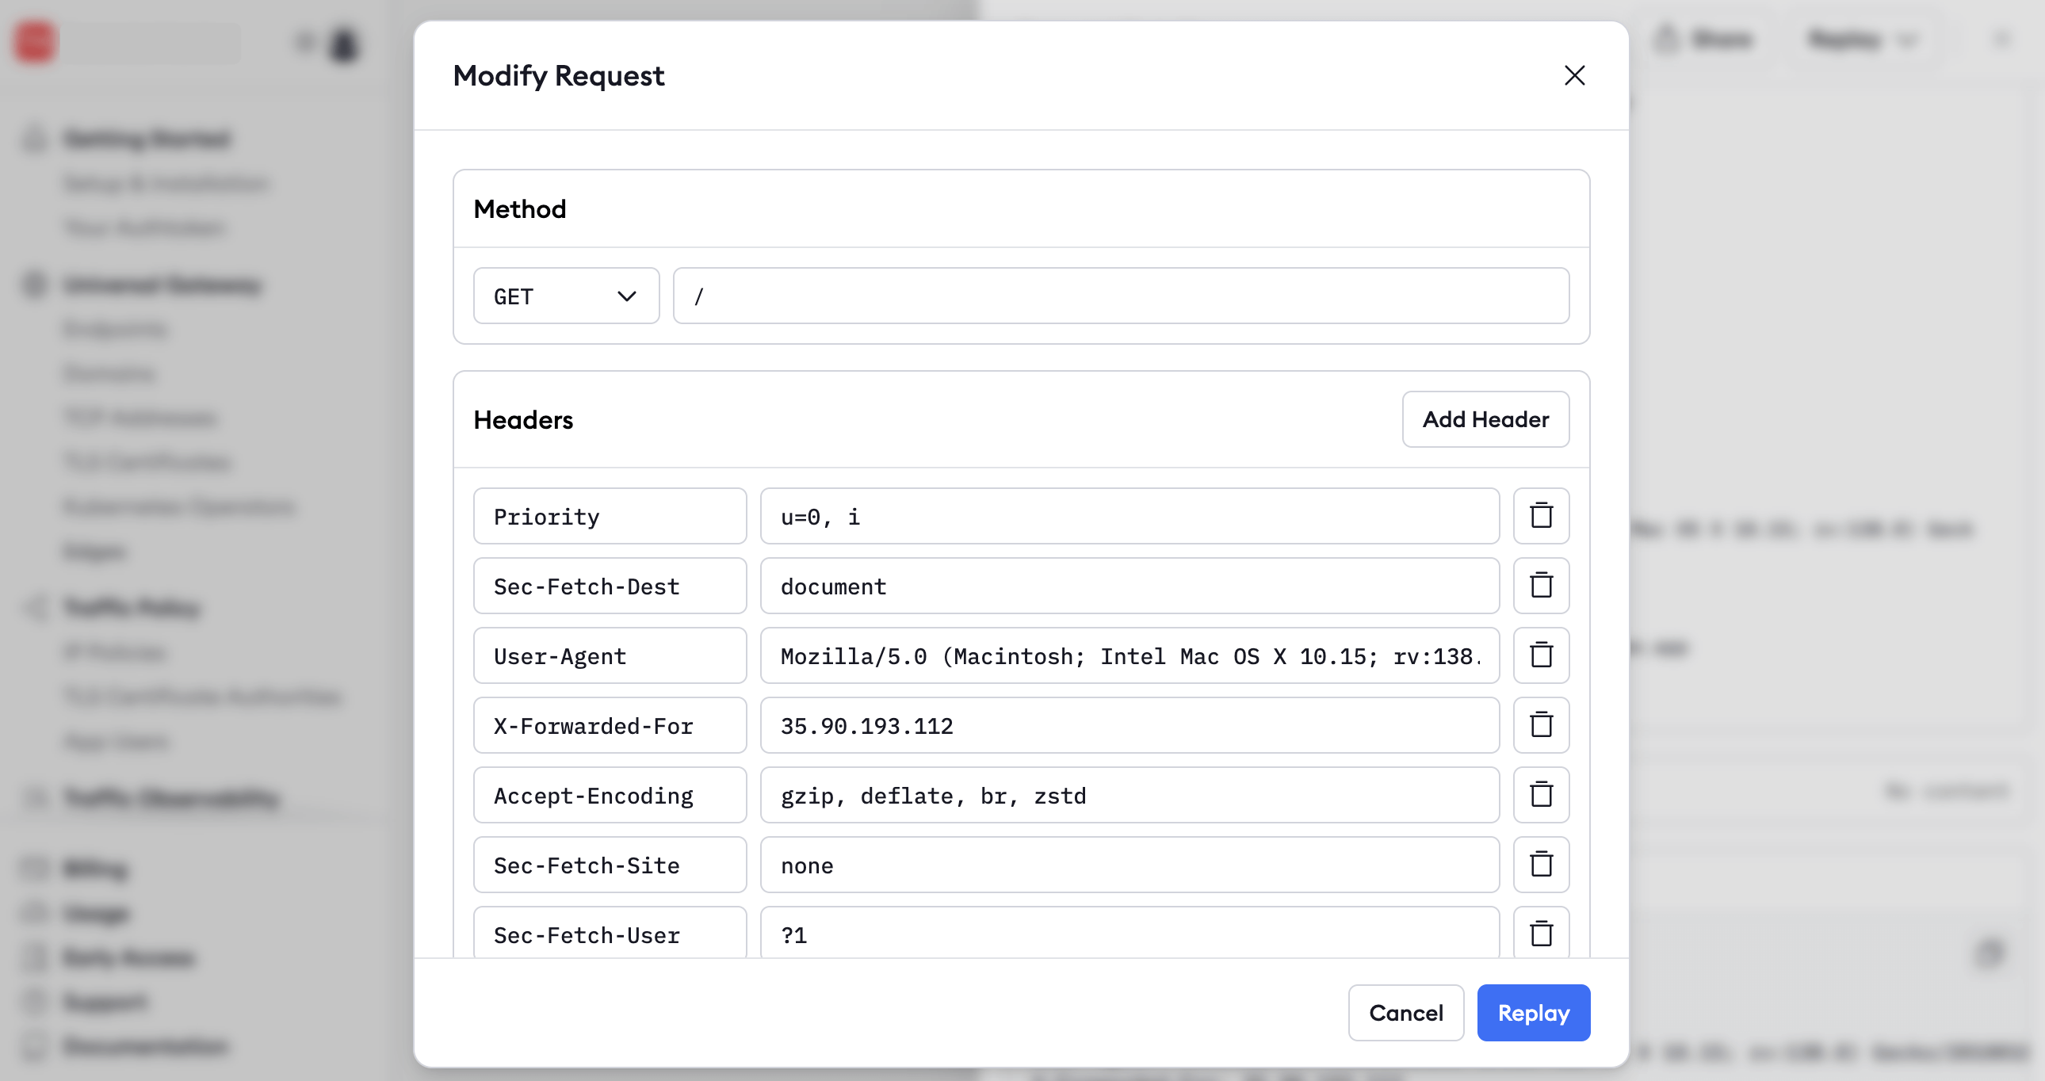This screenshot has height=1081, width=2045.
Task: Click the Sec-Fetch-Dest header name field
Action: pyautogui.click(x=609, y=586)
